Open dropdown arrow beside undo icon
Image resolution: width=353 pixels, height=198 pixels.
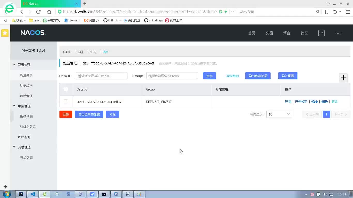coord(340,12)
